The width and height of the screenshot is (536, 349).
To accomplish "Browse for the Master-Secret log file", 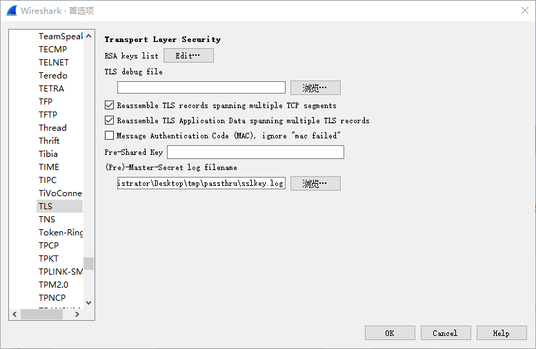I will click(315, 184).
